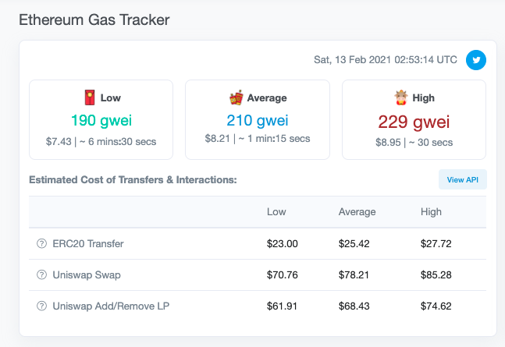505x347 pixels.
Task: Select the 210 gwei average price
Action: [x=258, y=120]
